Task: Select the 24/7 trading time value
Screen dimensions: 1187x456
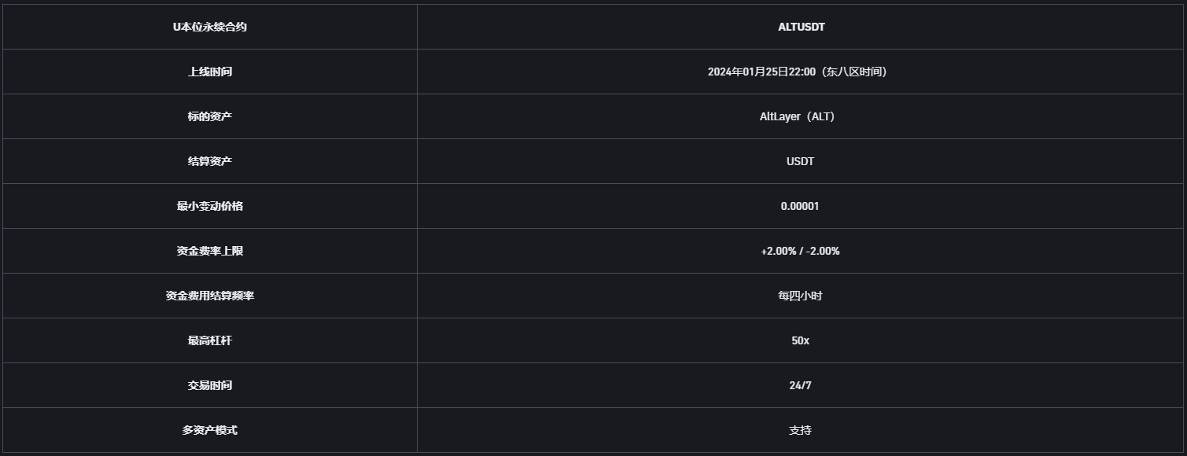Action: pyautogui.click(x=800, y=385)
